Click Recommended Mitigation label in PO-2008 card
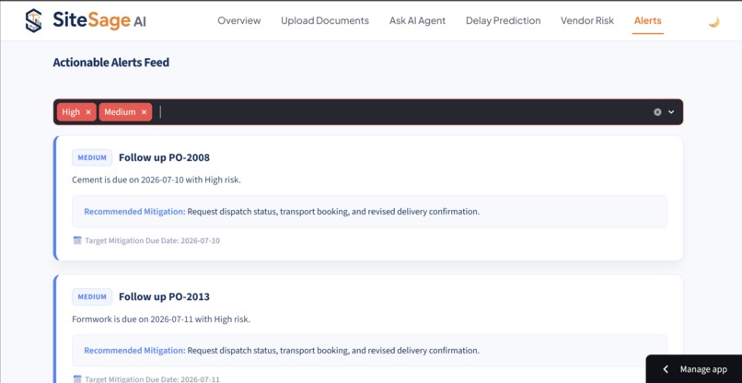Screen dimensions: 742x383 pyautogui.click(x=134, y=212)
